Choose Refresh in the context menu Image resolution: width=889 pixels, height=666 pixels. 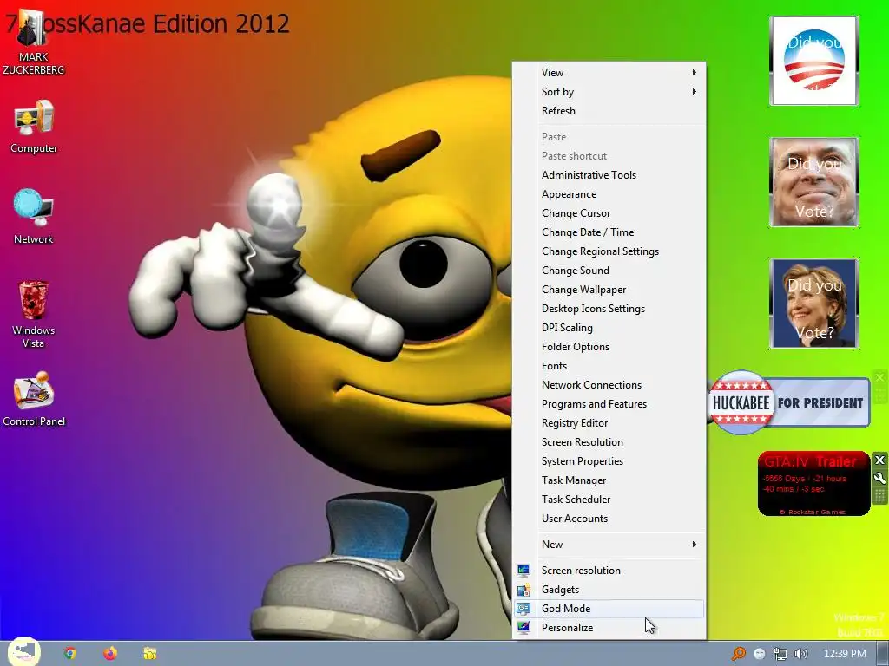(609, 111)
